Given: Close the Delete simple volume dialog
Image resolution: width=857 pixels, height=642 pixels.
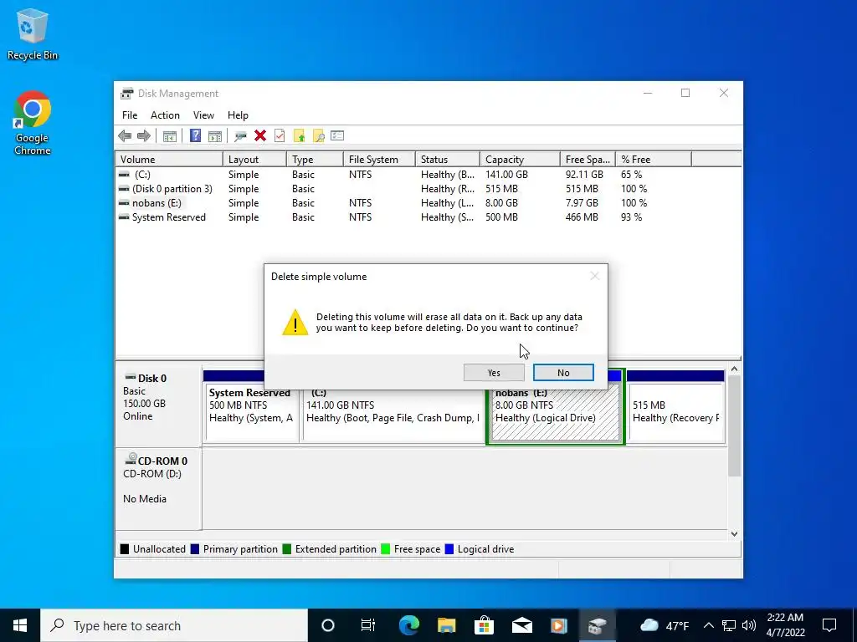Looking at the screenshot, I should (x=595, y=276).
